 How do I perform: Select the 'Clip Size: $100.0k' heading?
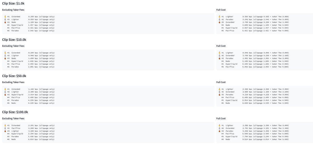tap(15, 112)
